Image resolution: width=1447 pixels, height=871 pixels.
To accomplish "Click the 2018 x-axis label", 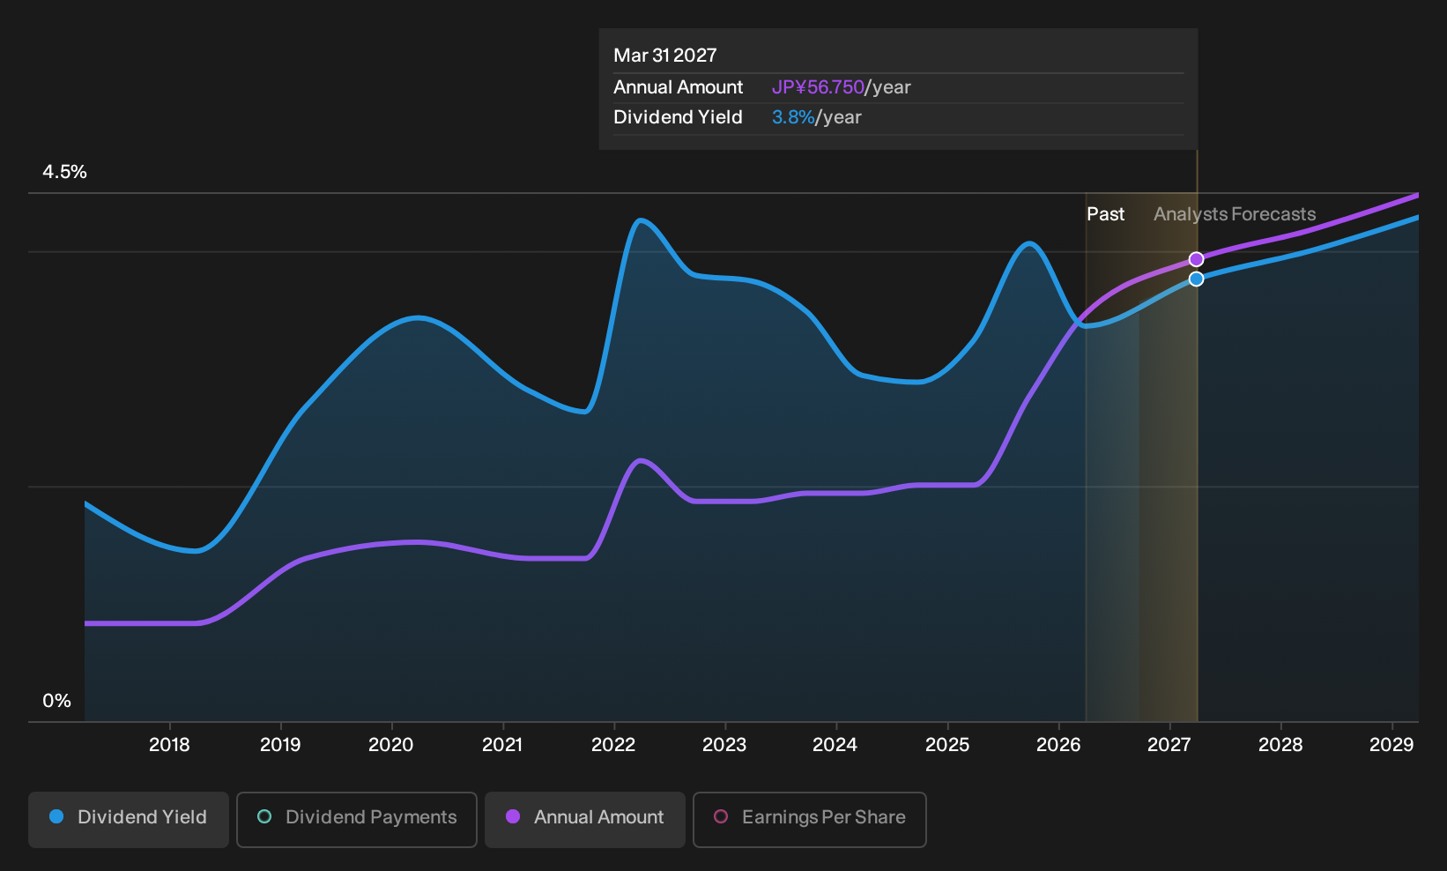I will pos(169,745).
